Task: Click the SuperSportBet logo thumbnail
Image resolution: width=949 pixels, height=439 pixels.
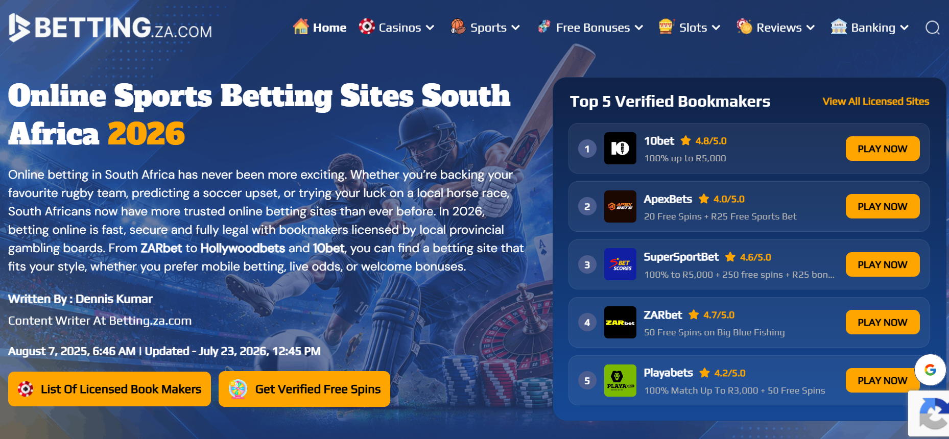Action: click(620, 264)
